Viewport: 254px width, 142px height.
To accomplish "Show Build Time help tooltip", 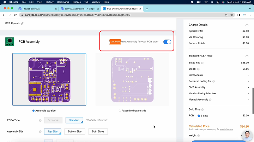I will pyautogui.click(x=202, y=109).
